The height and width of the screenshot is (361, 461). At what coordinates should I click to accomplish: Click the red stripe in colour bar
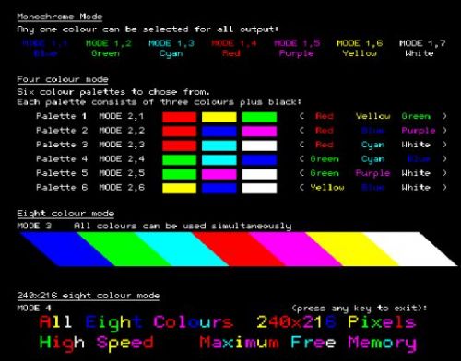coord(239,249)
